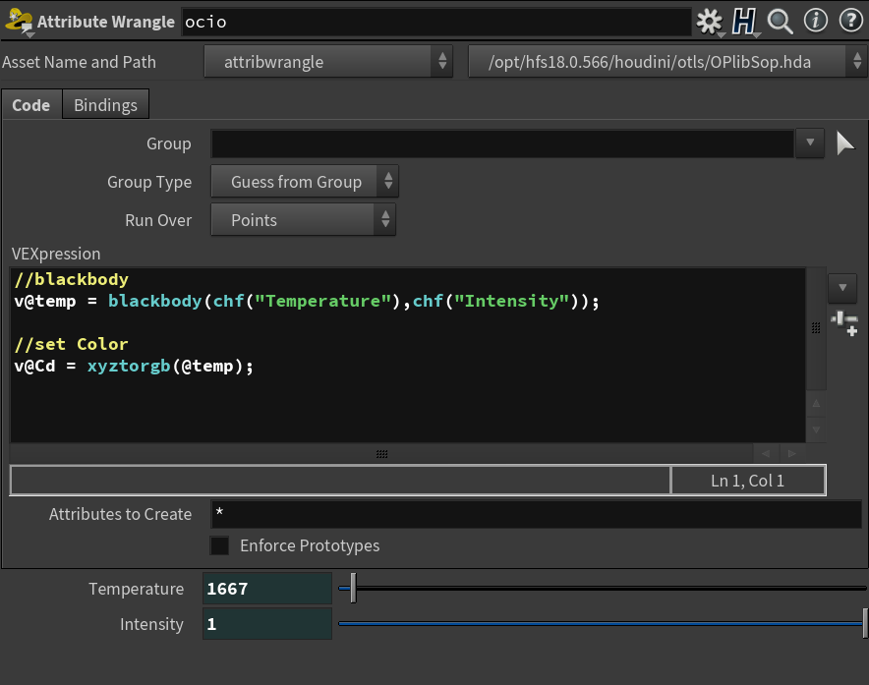Viewport: 869px width, 685px height.
Task: Click the Asset Name and Path label
Action: [x=80, y=62]
